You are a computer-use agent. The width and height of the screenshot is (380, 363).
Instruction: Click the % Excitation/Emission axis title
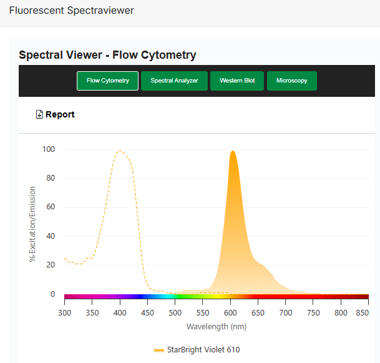(x=32, y=224)
